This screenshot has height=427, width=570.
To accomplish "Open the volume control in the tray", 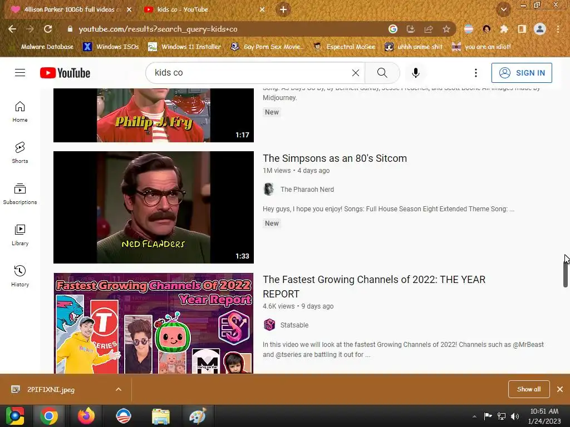I will coord(515,416).
